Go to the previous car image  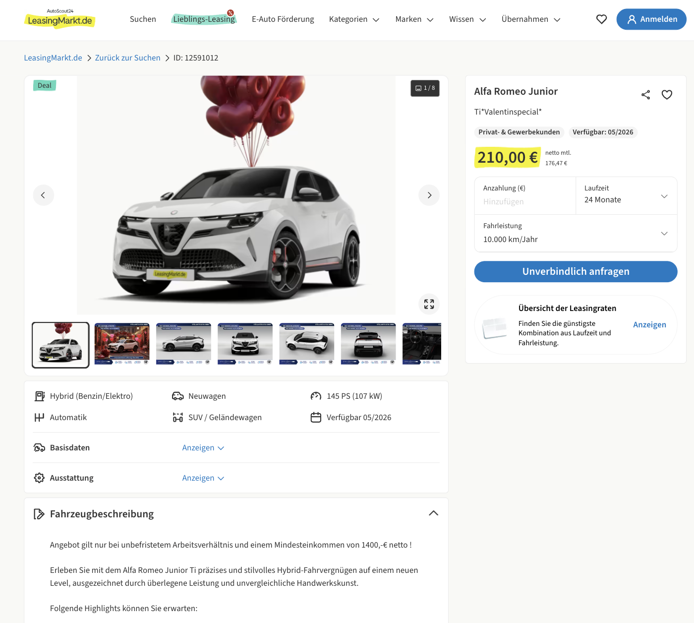(44, 195)
